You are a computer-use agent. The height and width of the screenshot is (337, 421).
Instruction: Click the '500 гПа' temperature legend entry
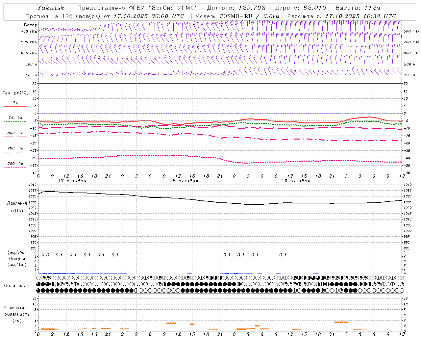tap(15, 164)
